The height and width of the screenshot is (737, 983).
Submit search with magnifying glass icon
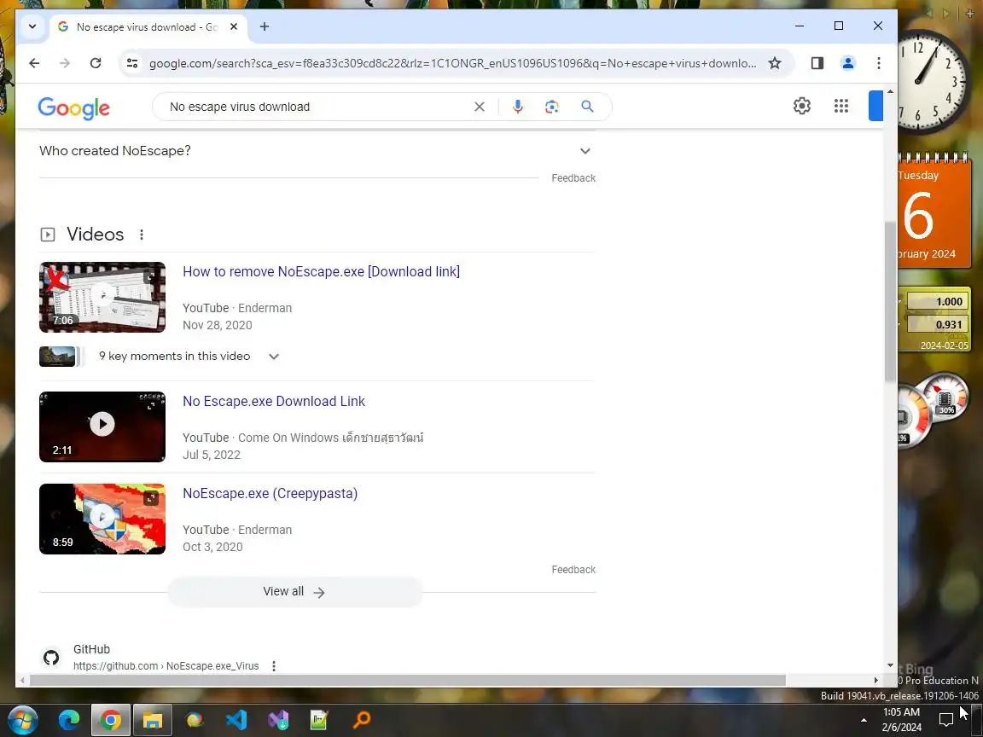click(x=587, y=107)
